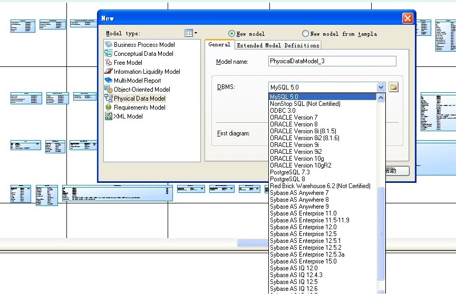Browse DBMS folder icon

pyautogui.click(x=393, y=87)
